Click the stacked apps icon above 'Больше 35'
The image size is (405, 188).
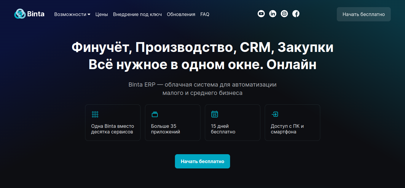(x=155, y=114)
